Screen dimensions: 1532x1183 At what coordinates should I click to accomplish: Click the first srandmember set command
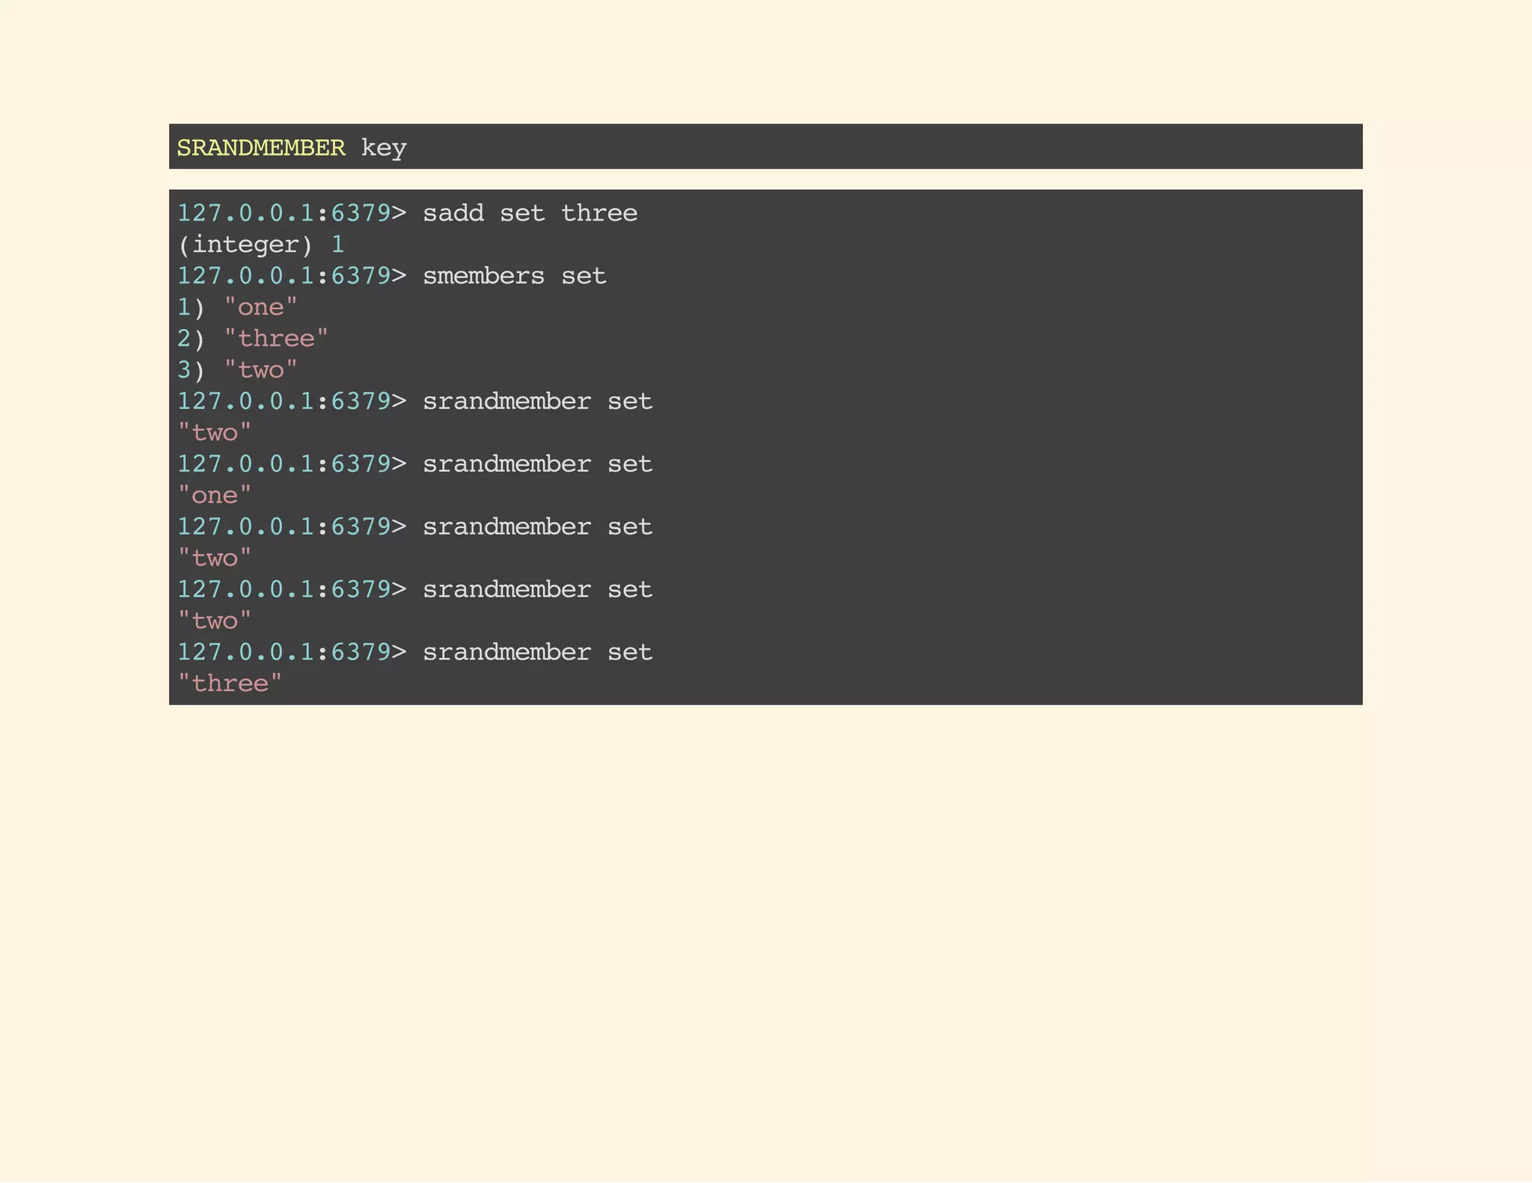pos(537,402)
